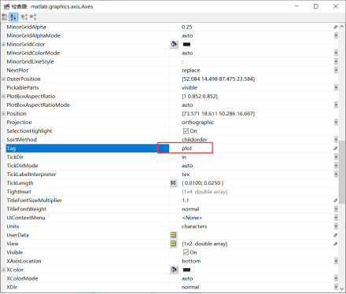The width and height of the screenshot is (346, 294).
Task: Open the UserData grid editor icon
Action: point(173,235)
